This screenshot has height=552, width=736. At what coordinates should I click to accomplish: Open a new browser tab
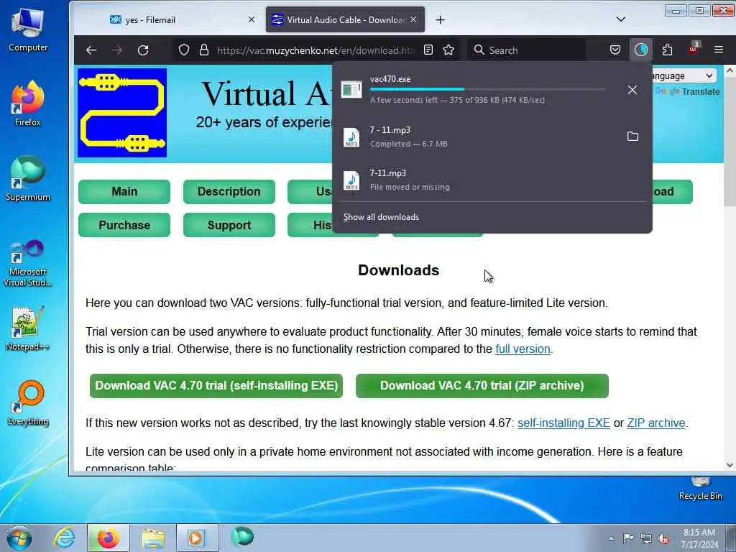tap(441, 19)
